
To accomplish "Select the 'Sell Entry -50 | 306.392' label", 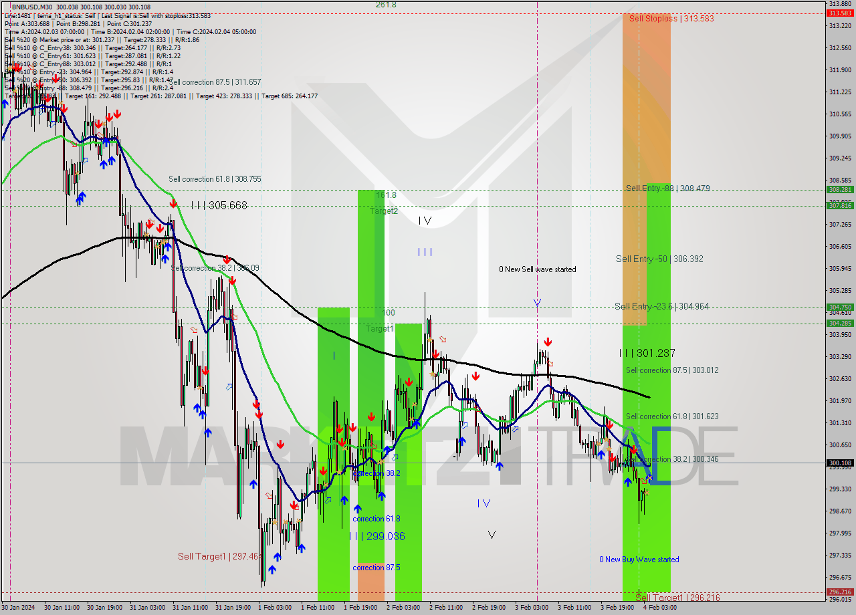I will (x=659, y=259).
